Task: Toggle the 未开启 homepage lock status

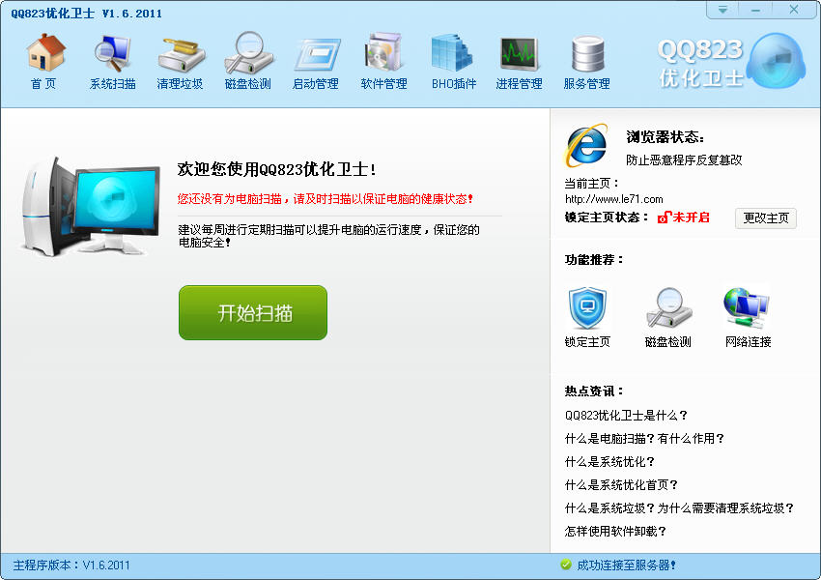Action: click(x=684, y=217)
